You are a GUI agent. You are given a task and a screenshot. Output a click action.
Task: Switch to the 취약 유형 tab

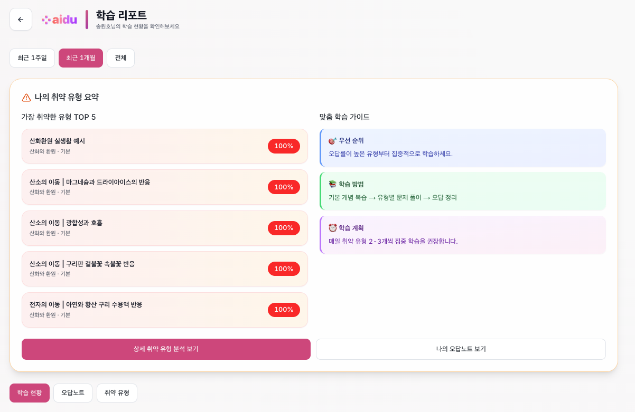tap(117, 393)
